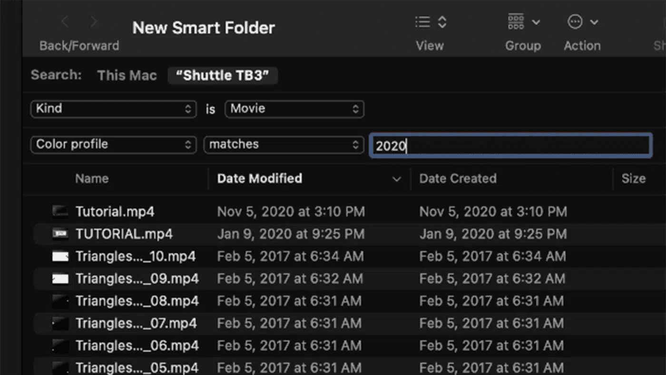Image resolution: width=666 pixels, height=375 pixels.
Task: Open the Action menu icon
Action: [x=575, y=21]
